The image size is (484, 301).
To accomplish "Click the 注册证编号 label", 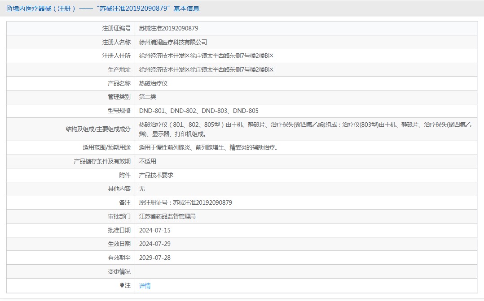I will pos(116,28).
